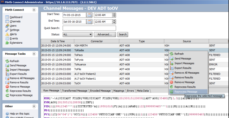Click Export Results icon in Message Tasks panel
The height and width of the screenshot is (118, 229).
pyautogui.click(x=7, y=74)
